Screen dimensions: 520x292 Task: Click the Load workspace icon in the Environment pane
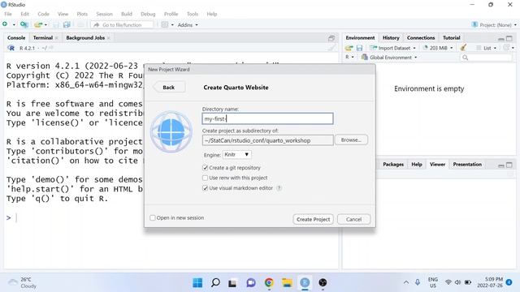click(x=349, y=48)
